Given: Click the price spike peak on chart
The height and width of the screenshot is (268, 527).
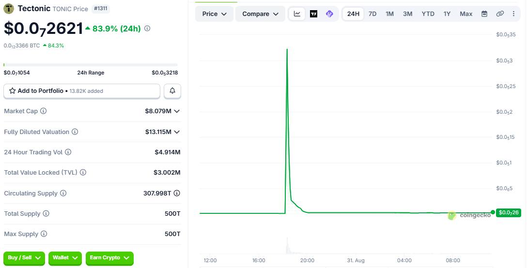Looking at the screenshot, I should 287,49.
